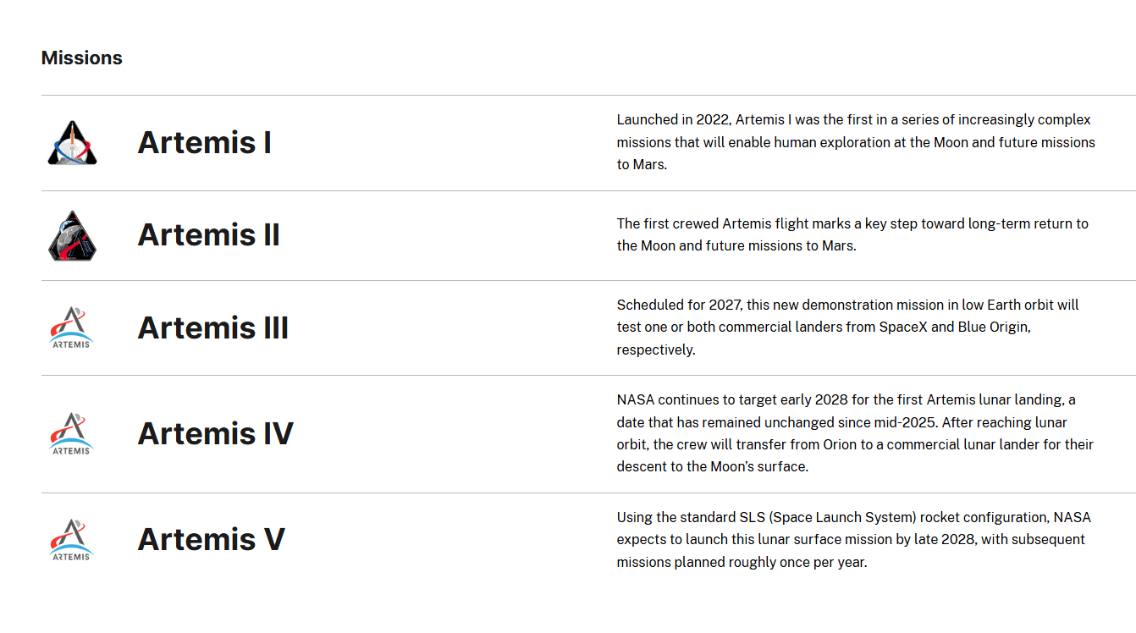Open the Artemis II mission title
The width and height of the screenshot is (1136, 633).
point(208,234)
